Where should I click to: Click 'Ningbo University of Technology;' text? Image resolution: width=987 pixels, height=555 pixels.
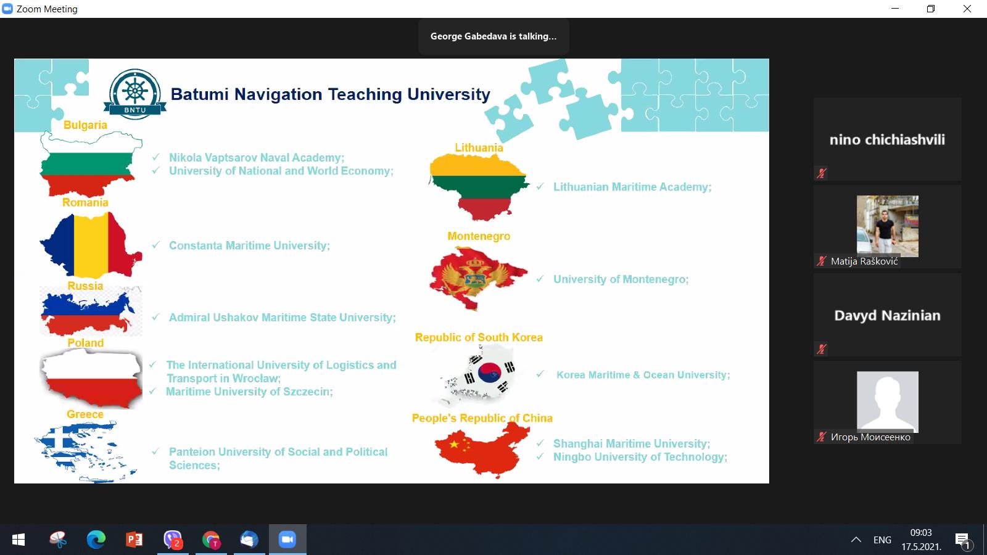[x=640, y=457]
